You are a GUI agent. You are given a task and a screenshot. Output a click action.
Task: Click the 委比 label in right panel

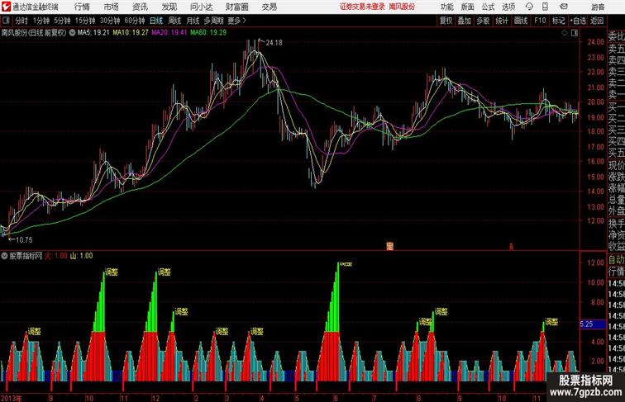[x=616, y=37]
